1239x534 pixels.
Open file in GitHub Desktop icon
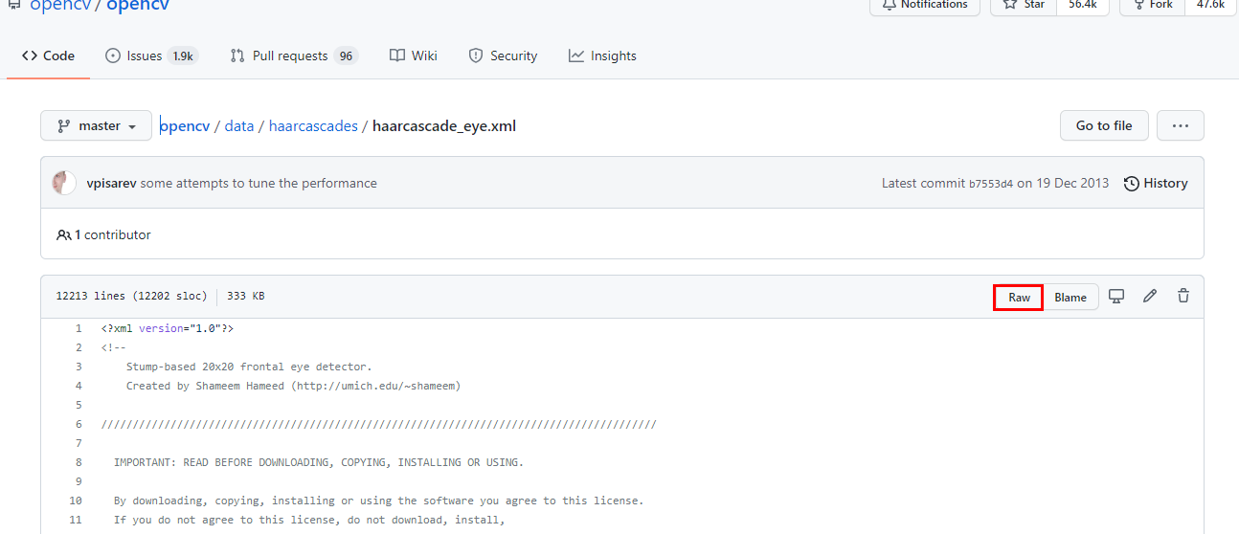click(x=1116, y=296)
